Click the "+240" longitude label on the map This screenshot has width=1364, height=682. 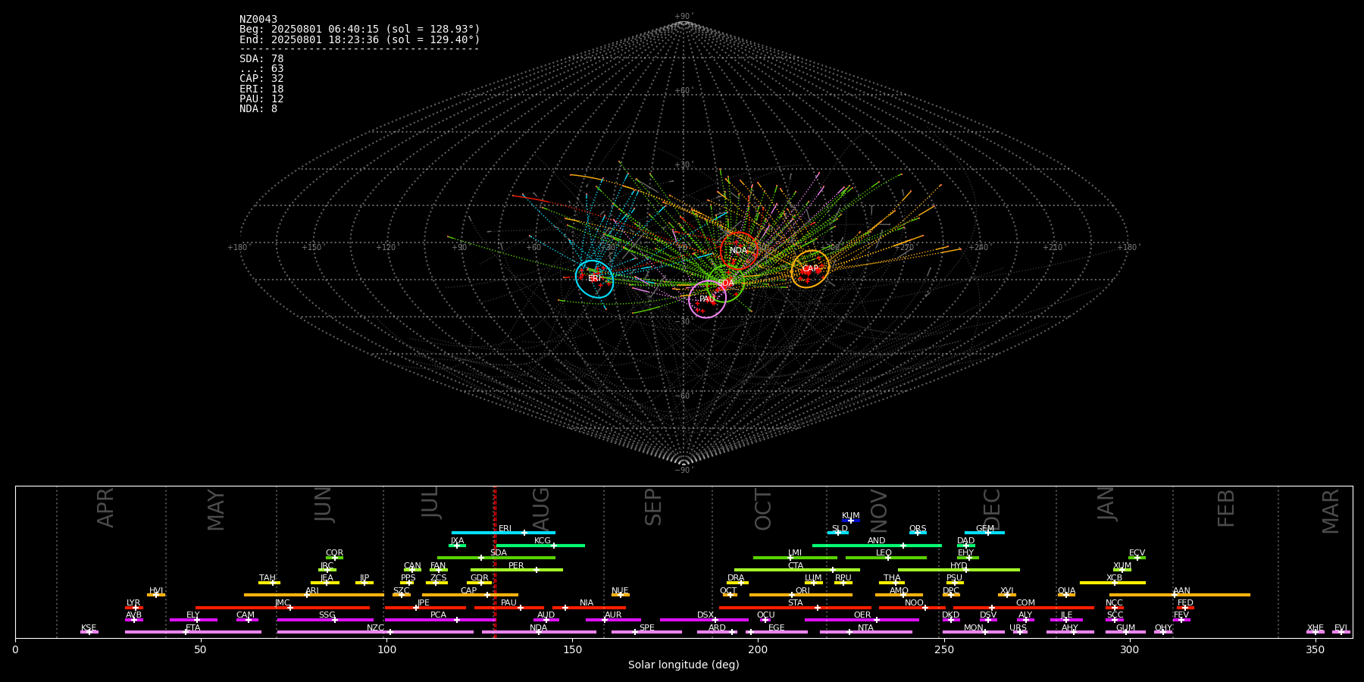[978, 248]
